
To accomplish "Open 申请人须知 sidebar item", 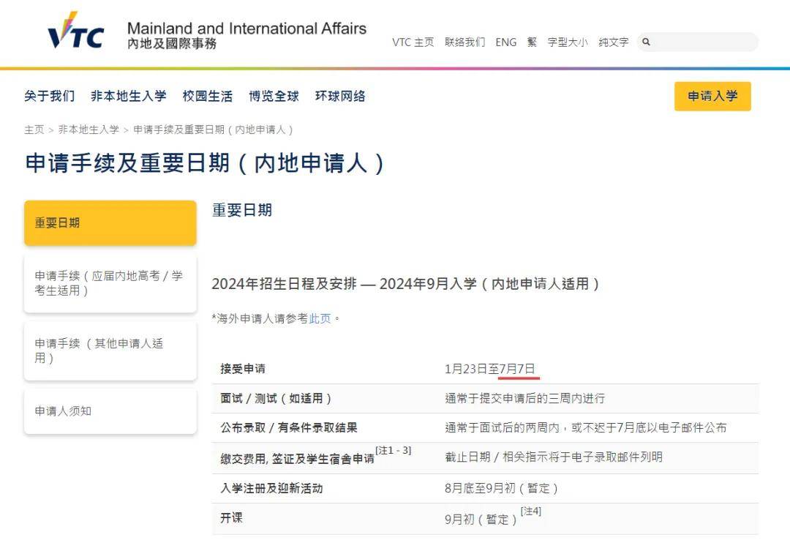I will click(x=63, y=411).
